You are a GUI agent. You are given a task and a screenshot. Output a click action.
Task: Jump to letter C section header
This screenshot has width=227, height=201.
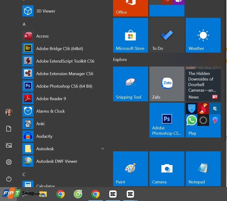point(24,174)
